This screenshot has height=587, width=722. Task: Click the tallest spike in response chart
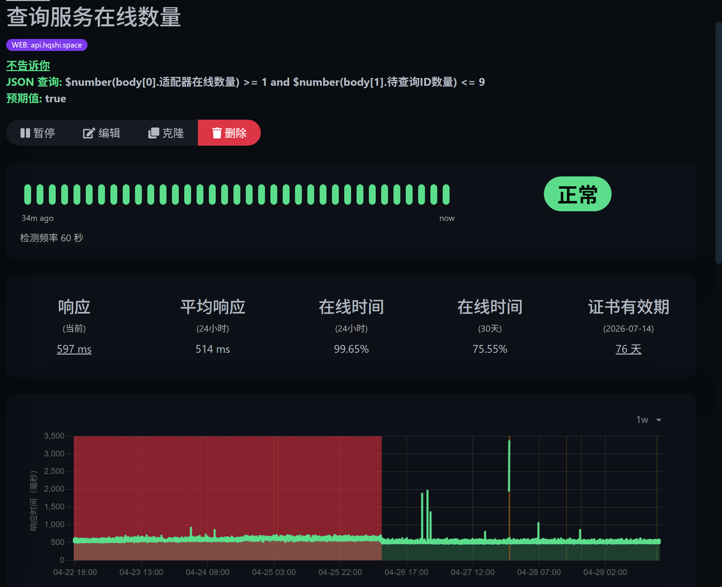click(x=509, y=465)
